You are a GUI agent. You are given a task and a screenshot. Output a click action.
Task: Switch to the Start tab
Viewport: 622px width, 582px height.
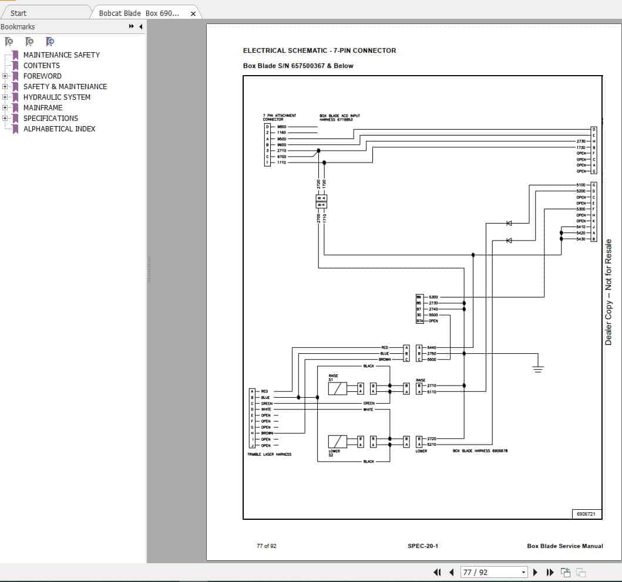click(x=19, y=13)
